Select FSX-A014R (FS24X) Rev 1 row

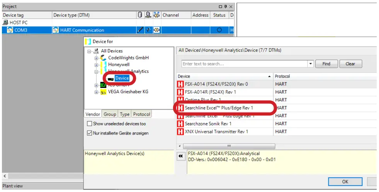coord(277,92)
